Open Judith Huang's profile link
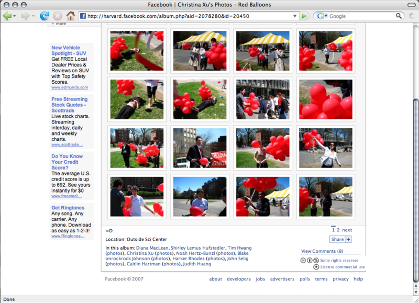The image size is (419, 303). [197, 264]
